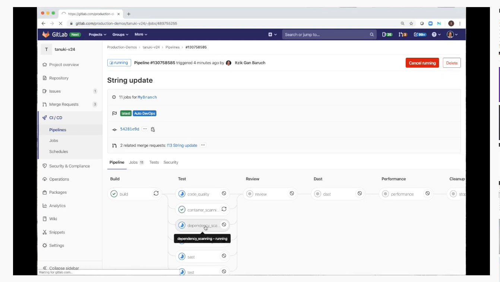Open Merge Requests in the sidebar
This screenshot has height=282, width=500.
tap(64, 104)
